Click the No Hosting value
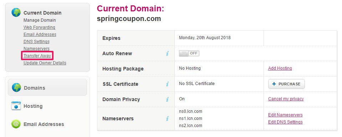The image size is (342, 137). (x=190, y=68)
